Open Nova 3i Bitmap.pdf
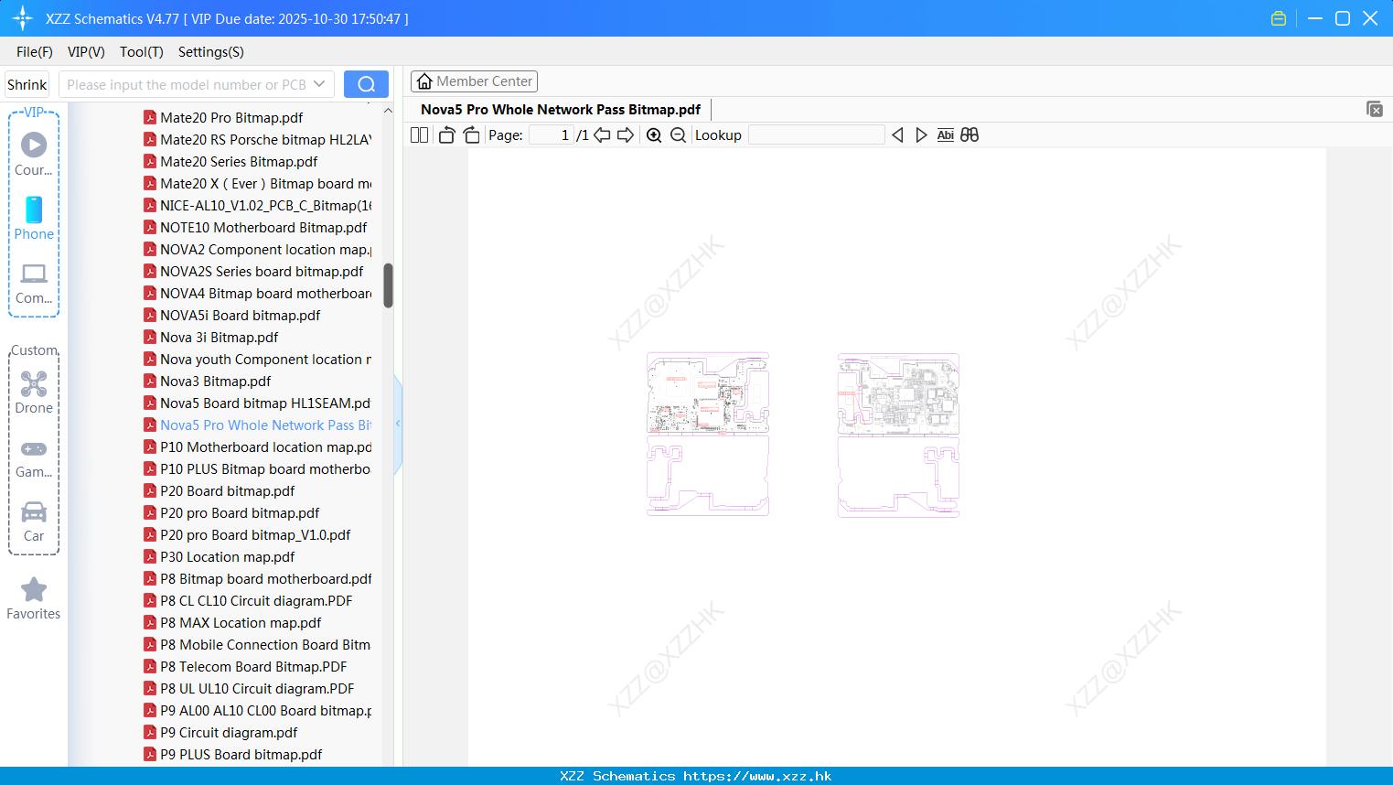1393x785 pixels. tap(211, 337)
